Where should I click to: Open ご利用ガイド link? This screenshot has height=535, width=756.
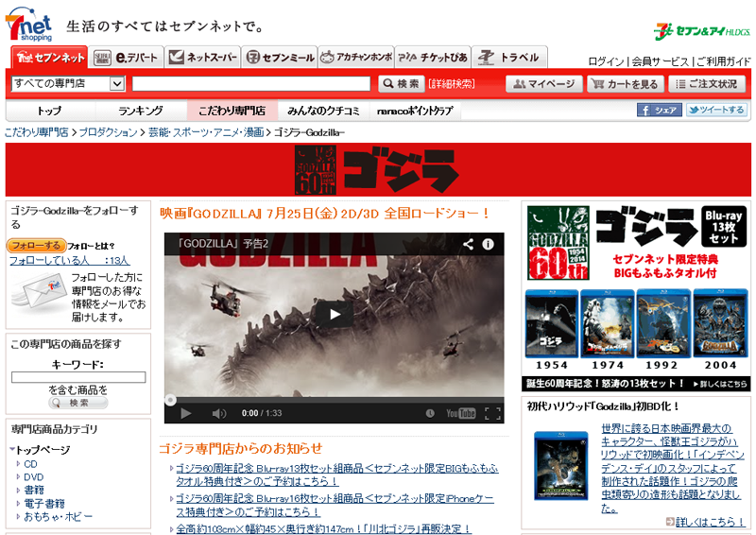724,61
